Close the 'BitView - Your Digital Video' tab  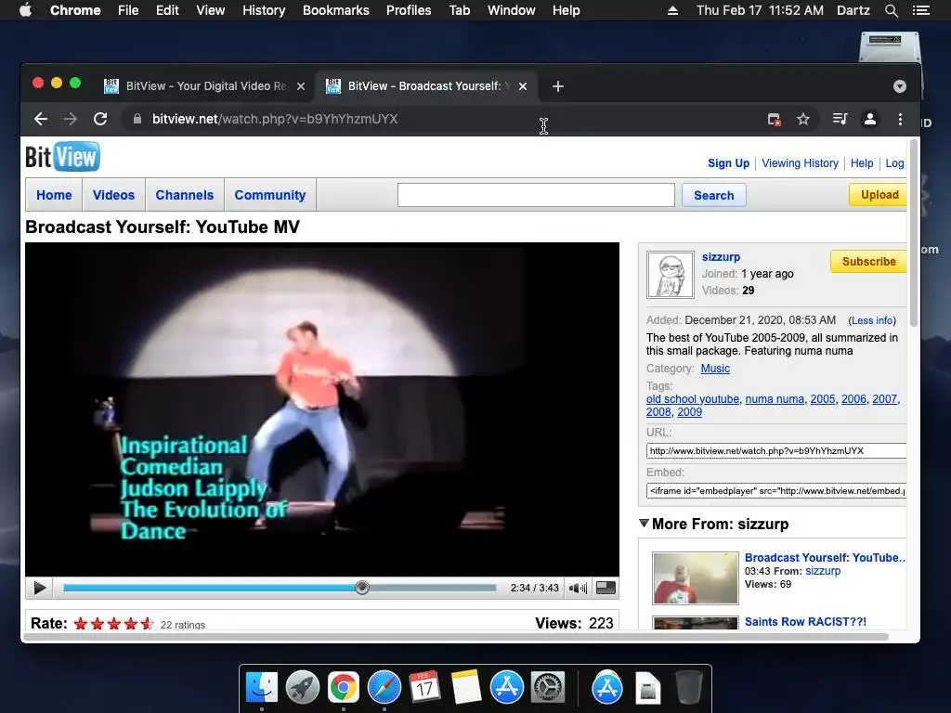pyautogui.click(x=301, y=86)
